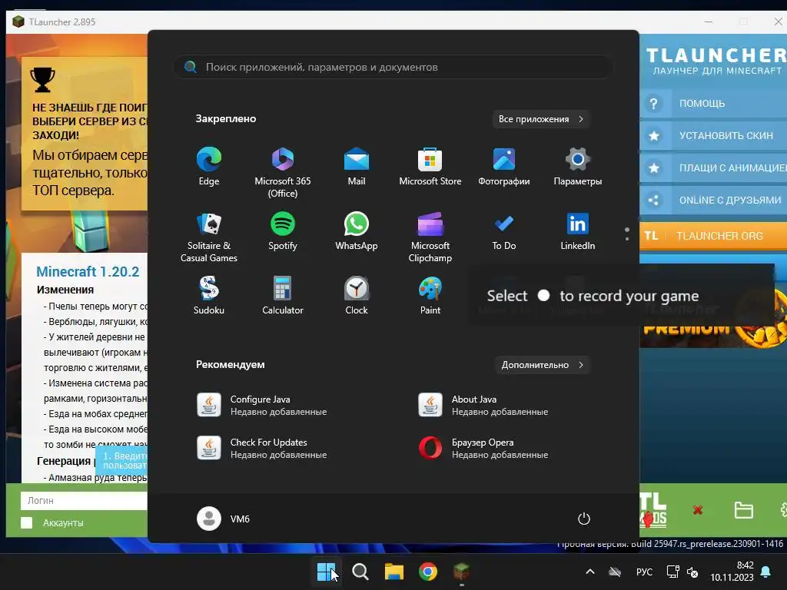Show hidden tray icons chevron
Screen dimensions: 787x590
pos(590,572)
